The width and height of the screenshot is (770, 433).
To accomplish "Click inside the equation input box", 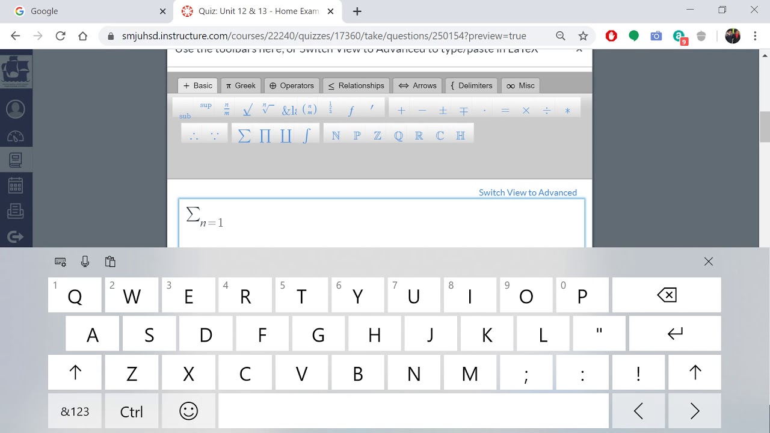I will click(381, 223).
